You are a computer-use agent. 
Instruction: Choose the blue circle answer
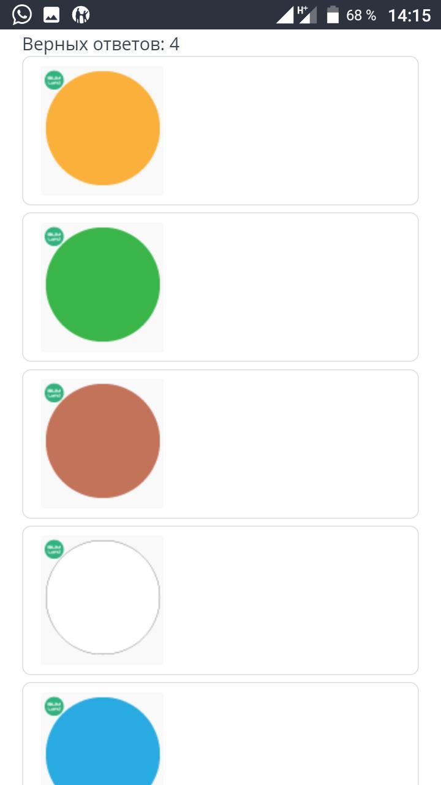(103, 748)
